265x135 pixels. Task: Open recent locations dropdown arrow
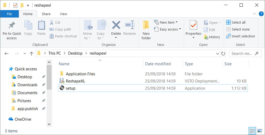pos(25,54)
